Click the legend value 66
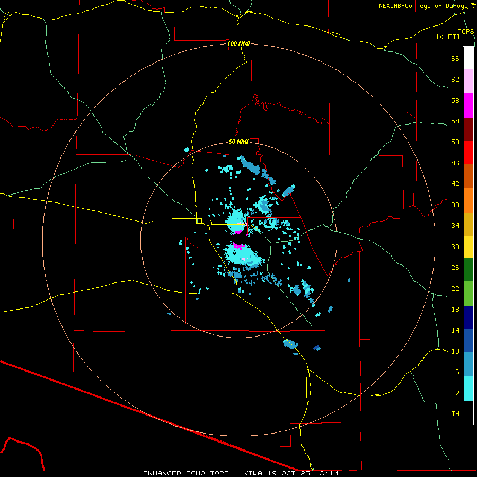 pos(455,58)
